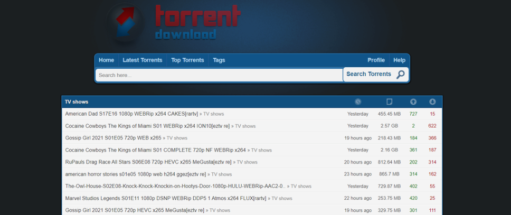Click the magnifying glass search icon

400,75
